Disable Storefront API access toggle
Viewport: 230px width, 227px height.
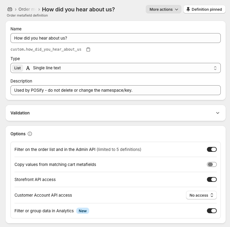pos(212,179)
